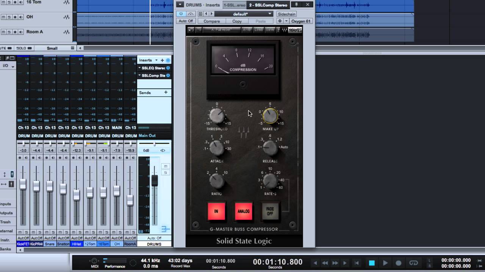Toggle the plugin power bypass button
The width and height of the screenshot is (485, 272).
pos(181,14)
